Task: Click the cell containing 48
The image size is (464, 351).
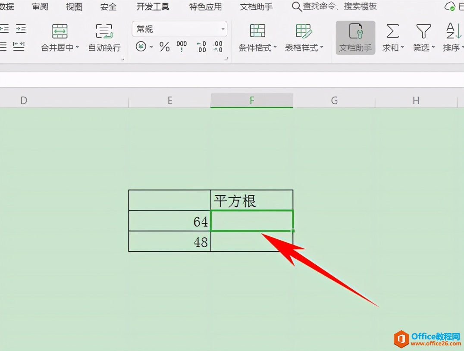Action: (x=169, y=241)
